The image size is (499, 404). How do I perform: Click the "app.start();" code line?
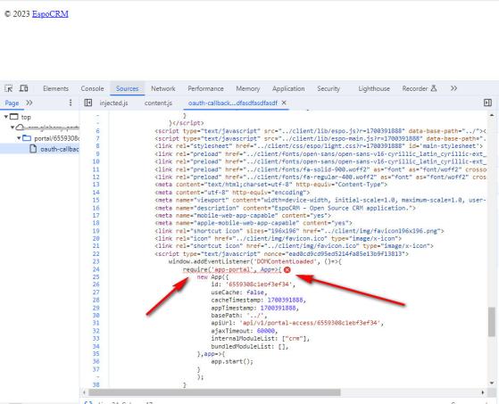[232, 361]
